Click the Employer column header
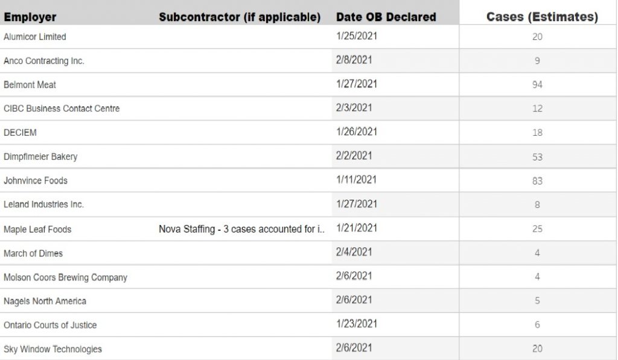This screenshot has width=618, height=360. 30,17
